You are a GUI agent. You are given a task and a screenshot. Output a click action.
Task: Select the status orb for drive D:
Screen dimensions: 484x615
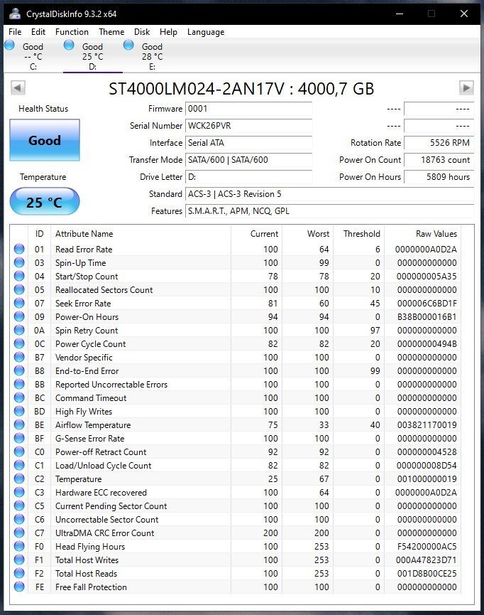click(x=69, y=46)
